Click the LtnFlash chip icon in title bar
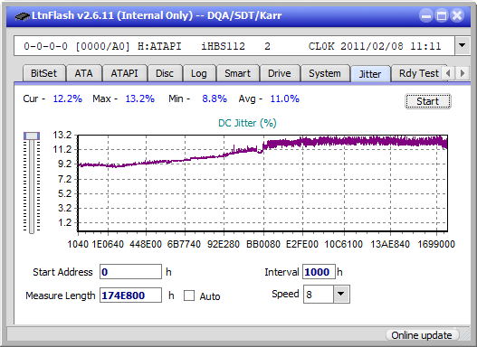The image size is (477, 347). tap(23, 15)
